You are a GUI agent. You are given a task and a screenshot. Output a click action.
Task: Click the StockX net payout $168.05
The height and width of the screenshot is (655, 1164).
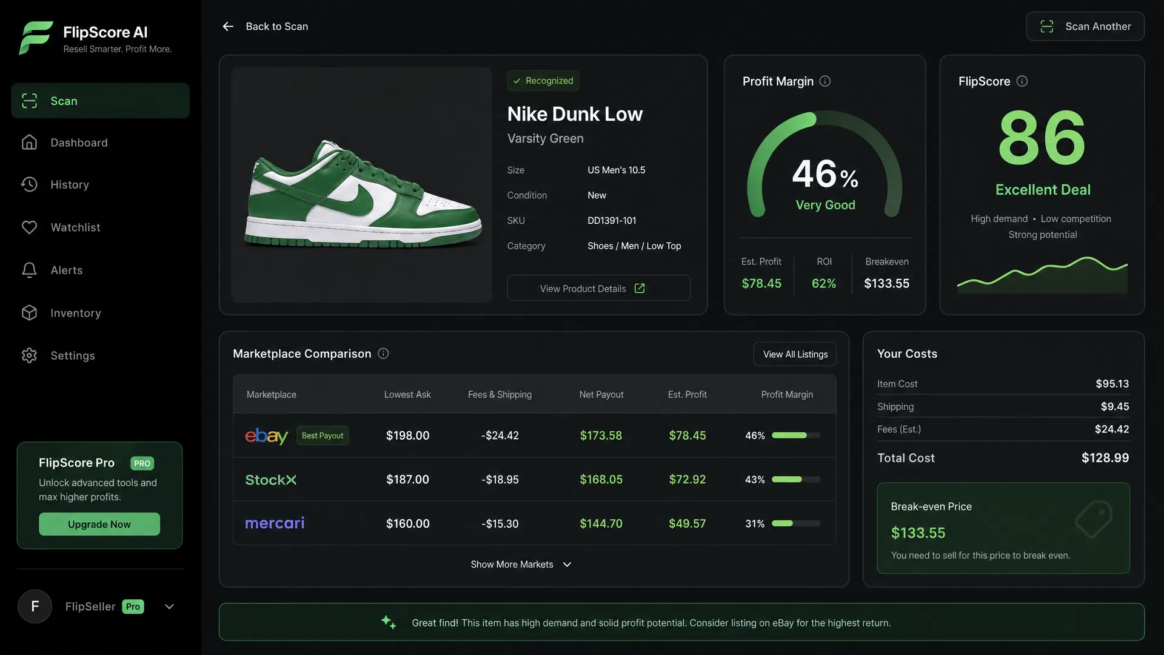pos(601,479)
